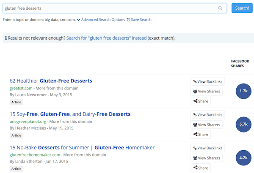254x173 pixels.
Task: View Backlinks for glutenfreehomemaker.com result
Action: [207, 148]
